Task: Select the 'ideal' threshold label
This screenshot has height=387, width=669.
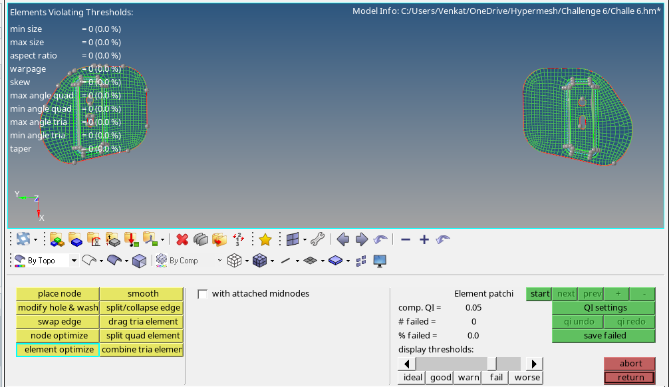Action: pyautogui.click(x=412, y=377)
